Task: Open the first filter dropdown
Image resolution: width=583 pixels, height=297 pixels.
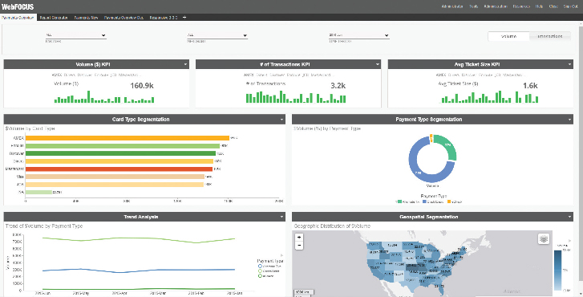Action: click(76, 35)
